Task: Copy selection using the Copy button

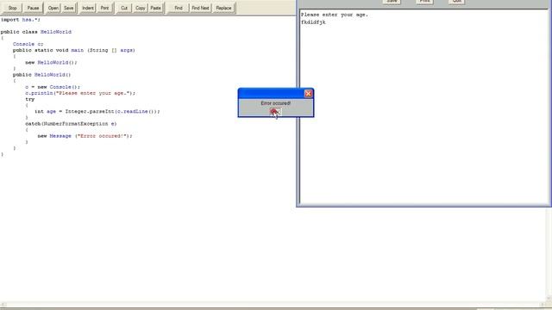Action: click(140, 8)
